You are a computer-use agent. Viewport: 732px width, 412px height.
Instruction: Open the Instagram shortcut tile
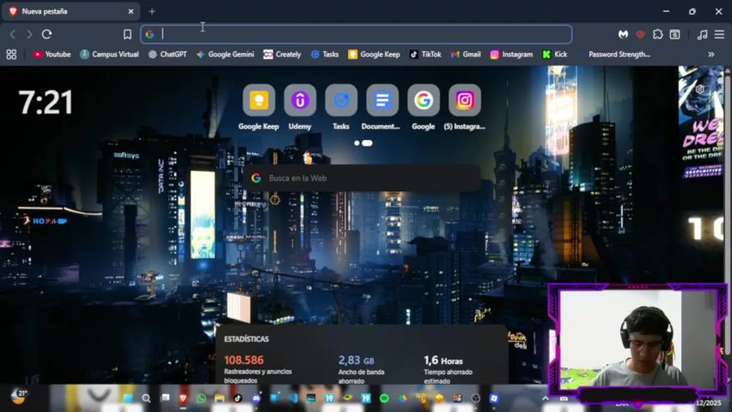tap(465, 108)
